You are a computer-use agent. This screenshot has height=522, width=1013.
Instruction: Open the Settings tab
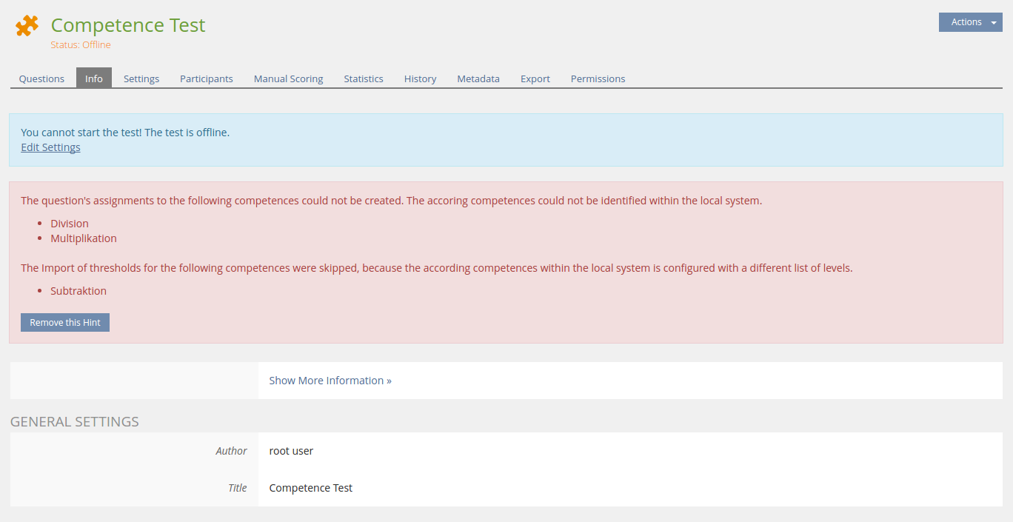click(x=141, y=78)
